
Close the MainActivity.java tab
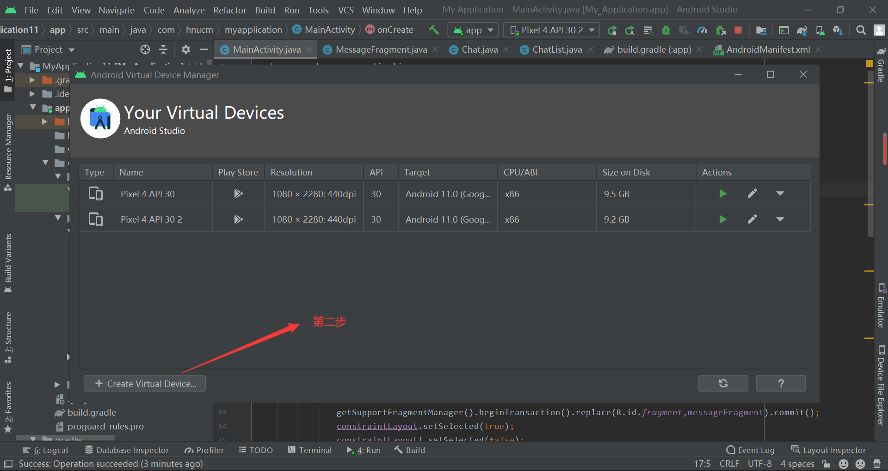point(309,49)
